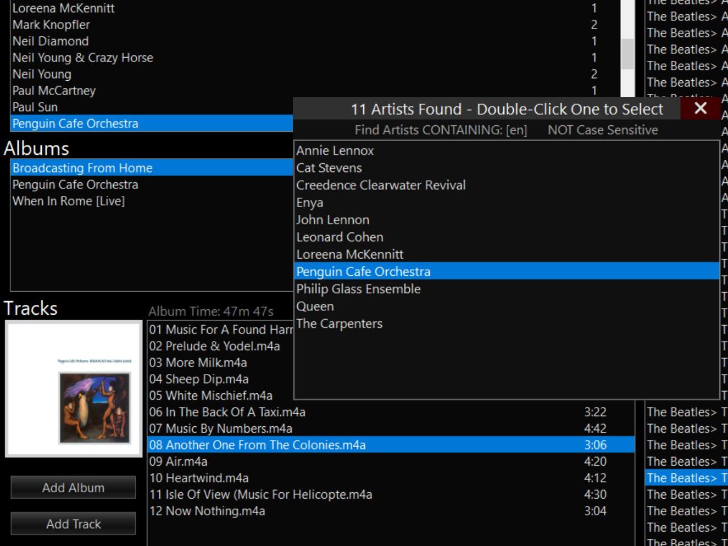The width and height of the screenshot is (728, 546).
Task: Select track 12 Now Nothing.m4a
Action: coord(207,511)
